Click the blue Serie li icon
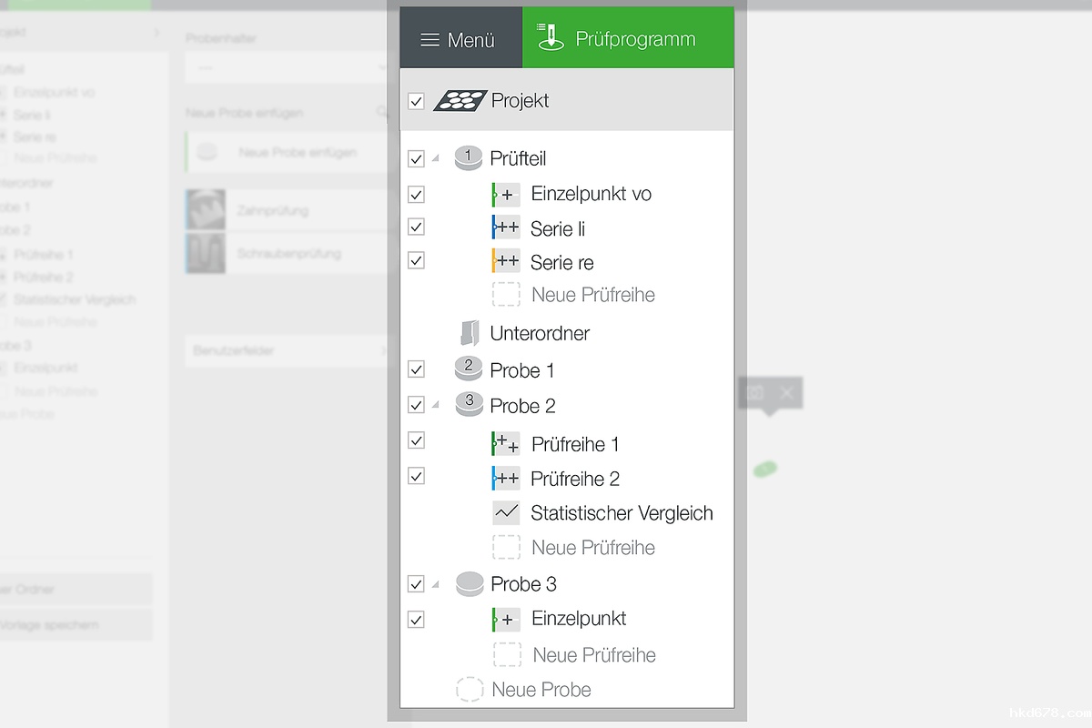Screen dimensions: 1092x728 tap(506, 227)
